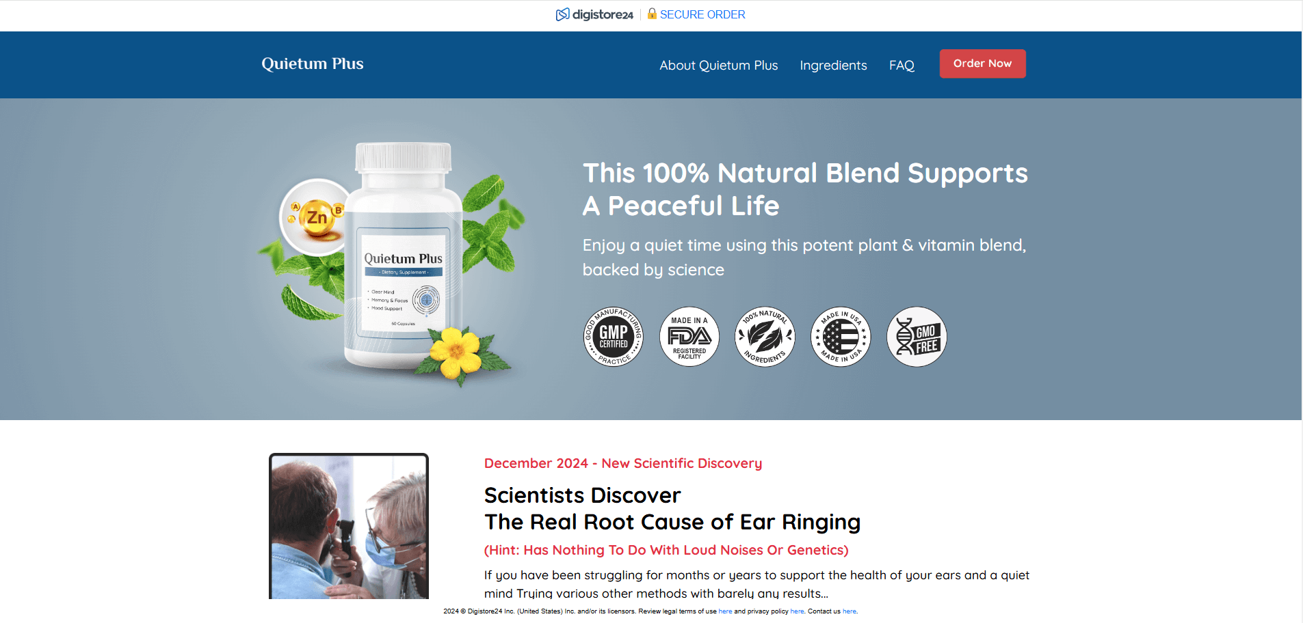Click the Quietum Plus bottle image
Screen dimensions: 1303x623
(404, 256)
